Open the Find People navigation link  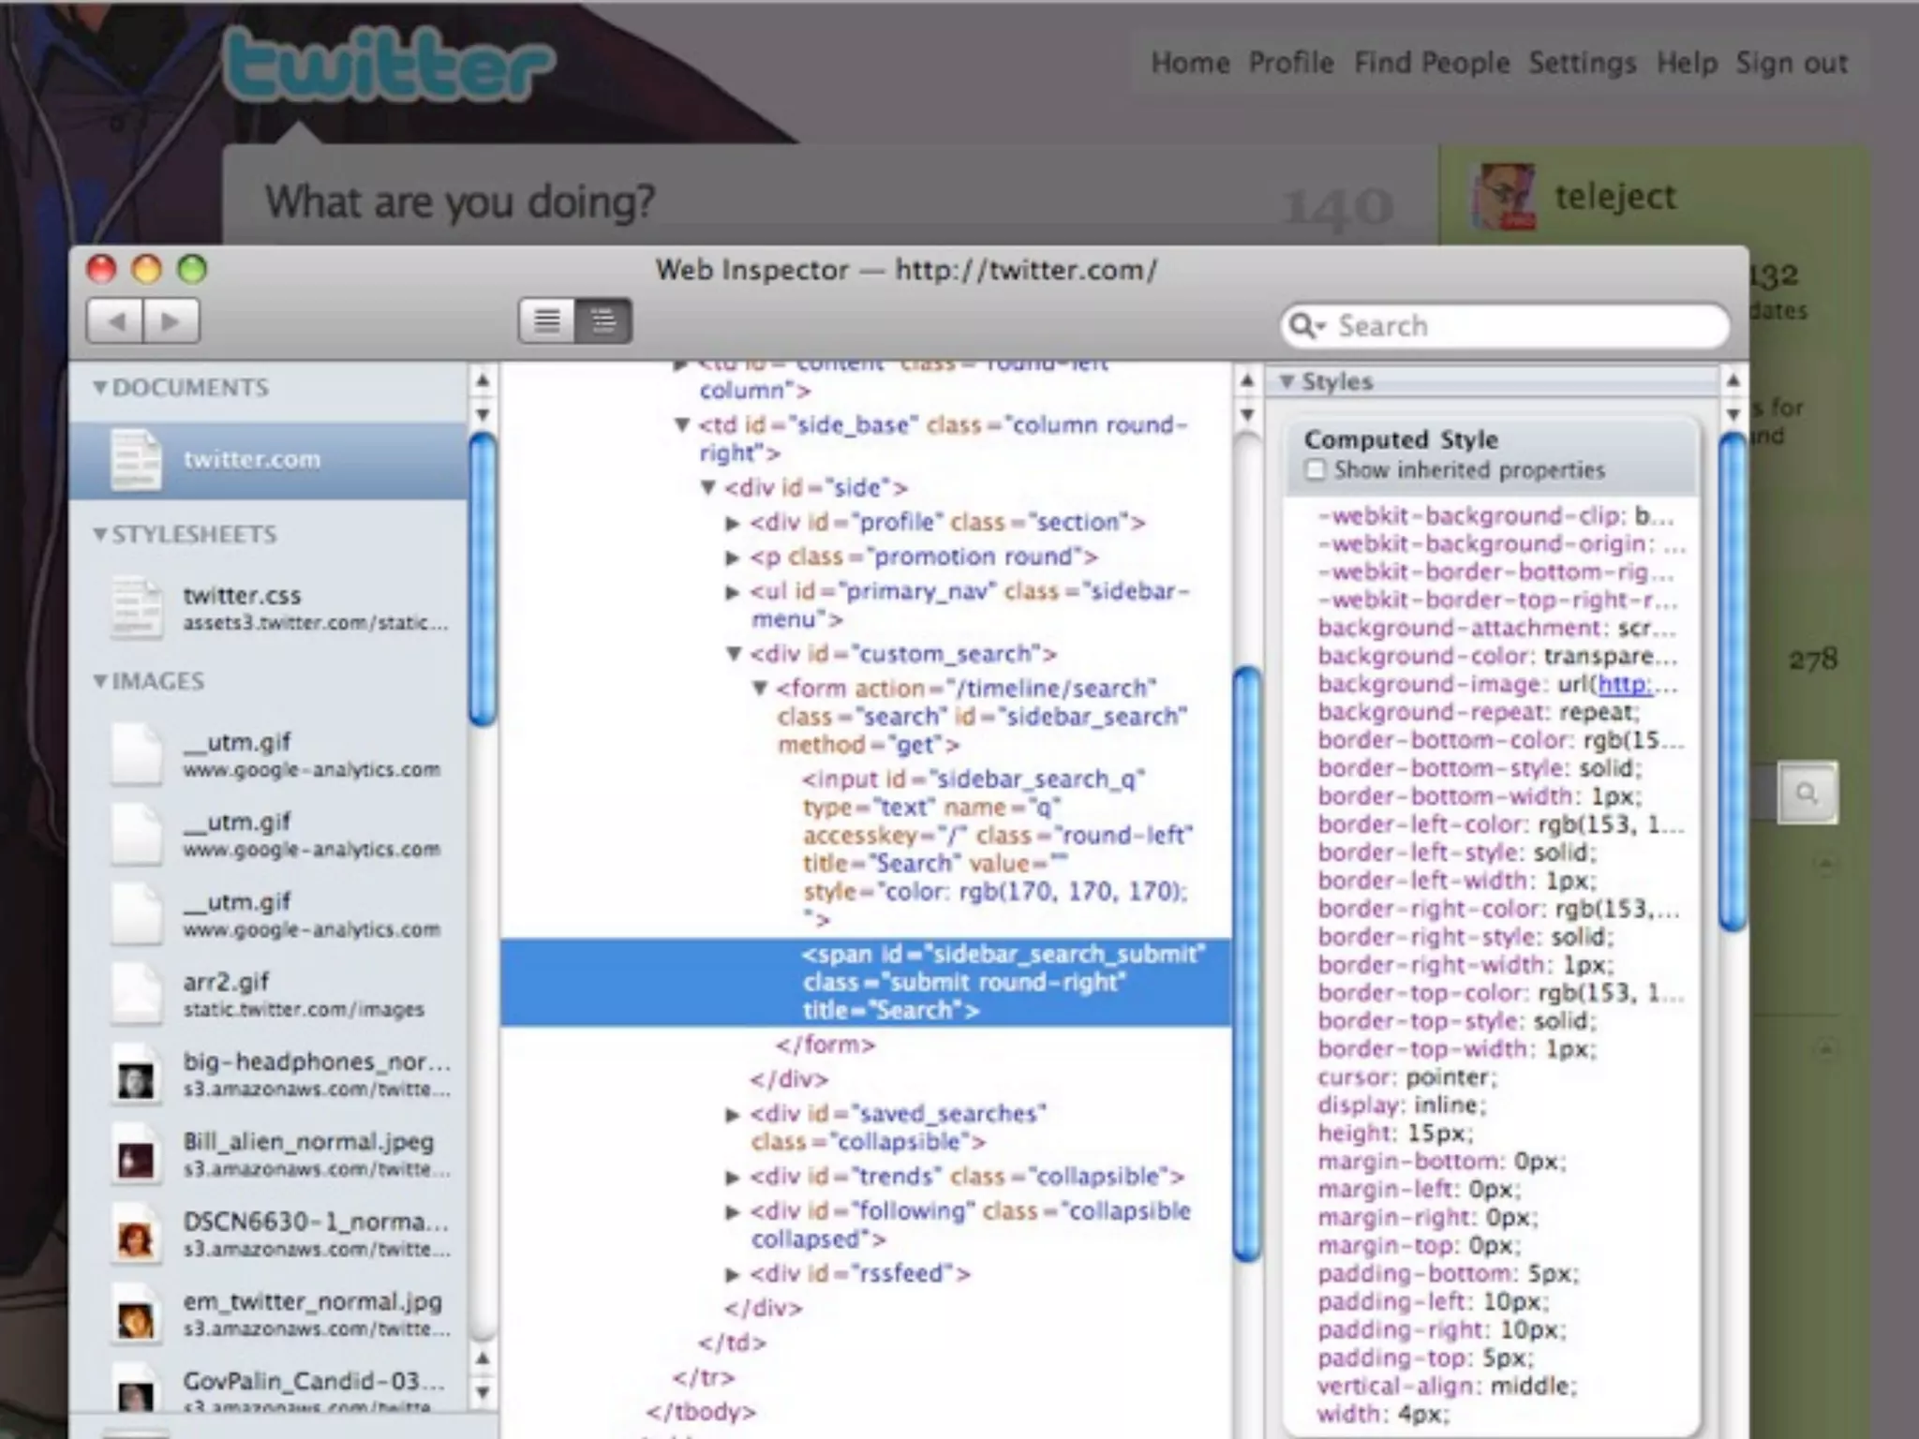[x=1431, y=64]
